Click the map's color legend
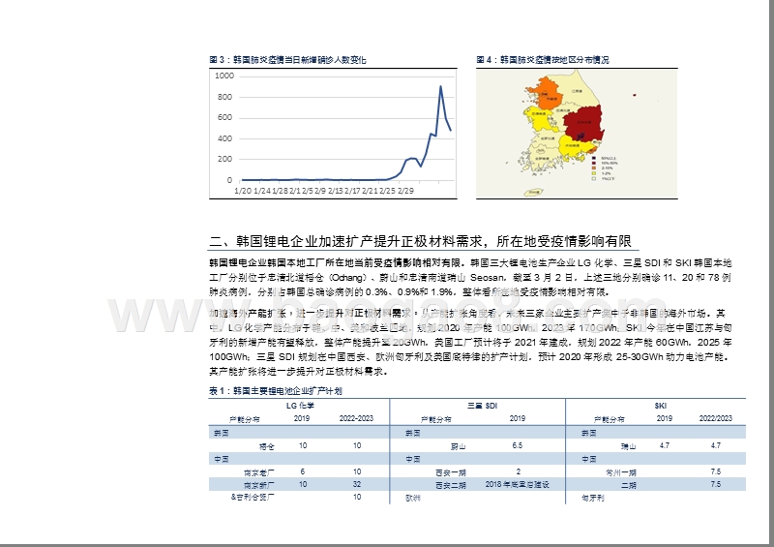The height and width of the screenshot is (547, 774). point(604,168)
